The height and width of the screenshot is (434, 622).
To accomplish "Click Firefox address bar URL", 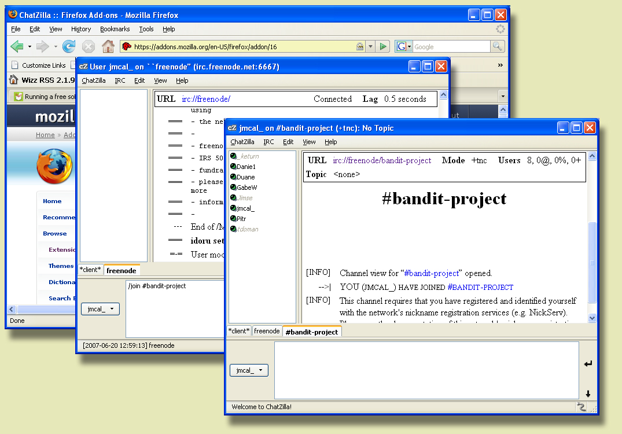I will [x=205, y=47].
